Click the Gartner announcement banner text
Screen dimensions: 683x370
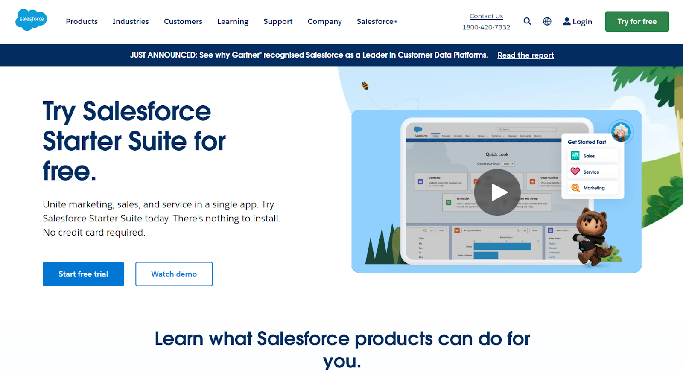tap(309, 55)
